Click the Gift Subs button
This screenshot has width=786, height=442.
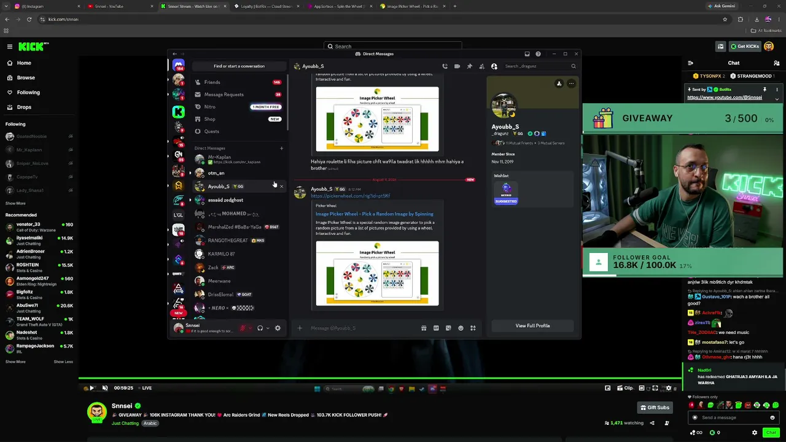[655, 408]
